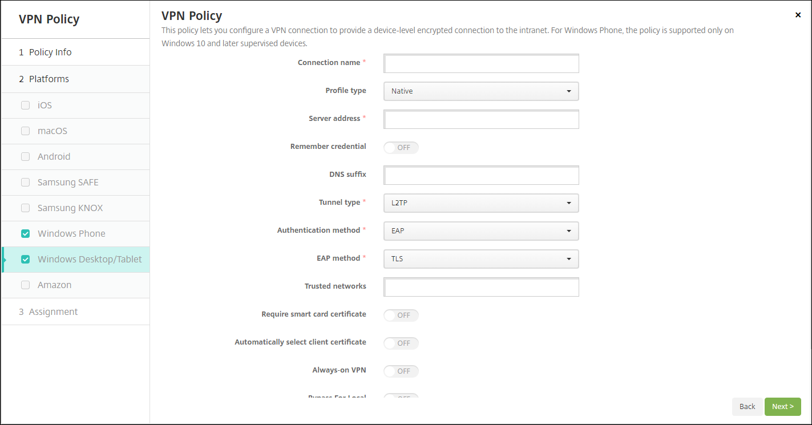Enable the Always-on VPN switch
Viewport: 812px width, 425px height.
tap(401, 371)
